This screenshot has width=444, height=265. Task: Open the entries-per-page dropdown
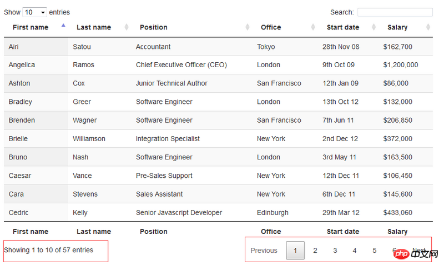[34, 12]
